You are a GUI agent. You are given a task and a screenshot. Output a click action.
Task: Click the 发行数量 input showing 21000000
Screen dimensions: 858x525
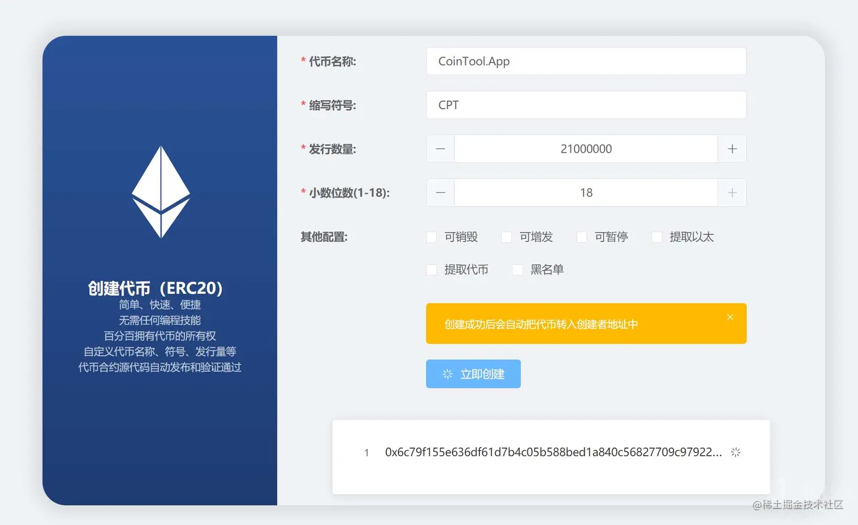(x=586, y=149)
